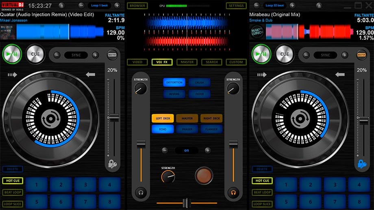Enable the PHASER effect
This screenshot has width=374, height=210.
[x=187, y=129]
